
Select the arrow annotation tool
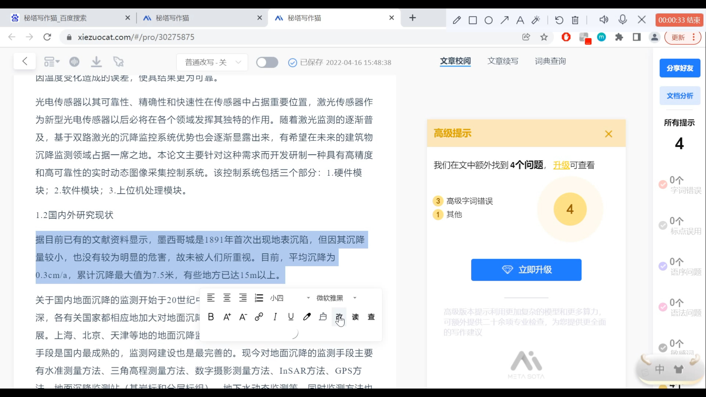(504, 20)
